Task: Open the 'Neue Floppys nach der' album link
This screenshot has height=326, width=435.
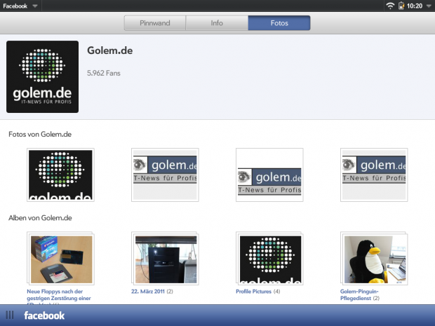Action: [59, 297]
